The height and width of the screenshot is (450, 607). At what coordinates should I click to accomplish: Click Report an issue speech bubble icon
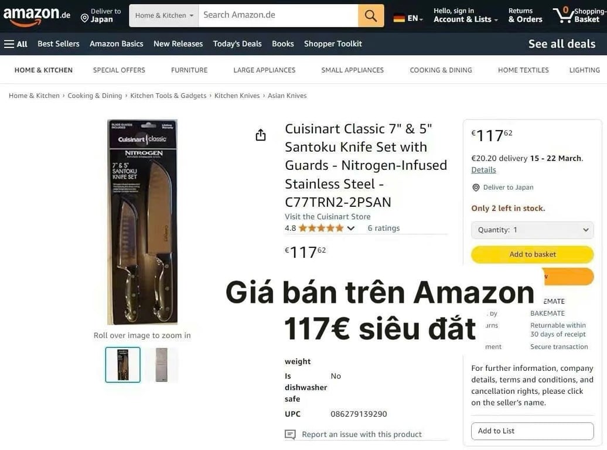290,435
